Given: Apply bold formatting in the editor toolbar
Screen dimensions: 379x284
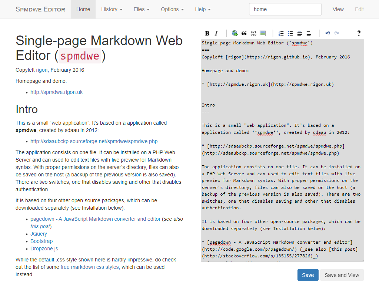Looking at the screenshot, I should 207,33.
